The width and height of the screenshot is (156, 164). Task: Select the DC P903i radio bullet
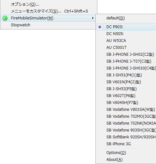[x=100, y=27]
